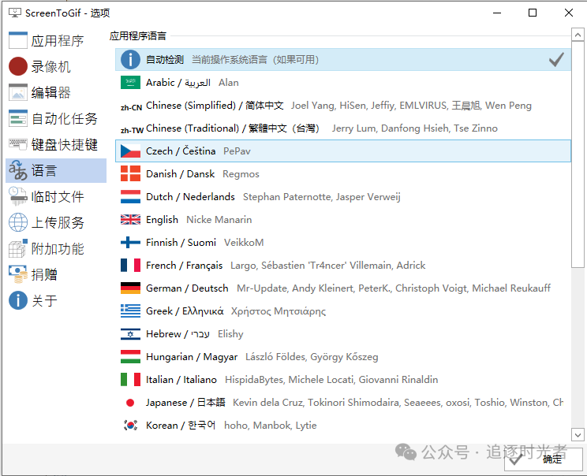Click the scrollbar down arrow
587x476 pixels.
(x=578, y=435)
